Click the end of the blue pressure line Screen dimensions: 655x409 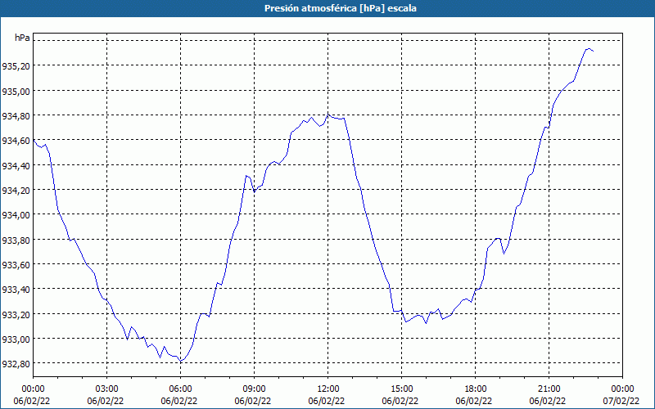[593, 52]
